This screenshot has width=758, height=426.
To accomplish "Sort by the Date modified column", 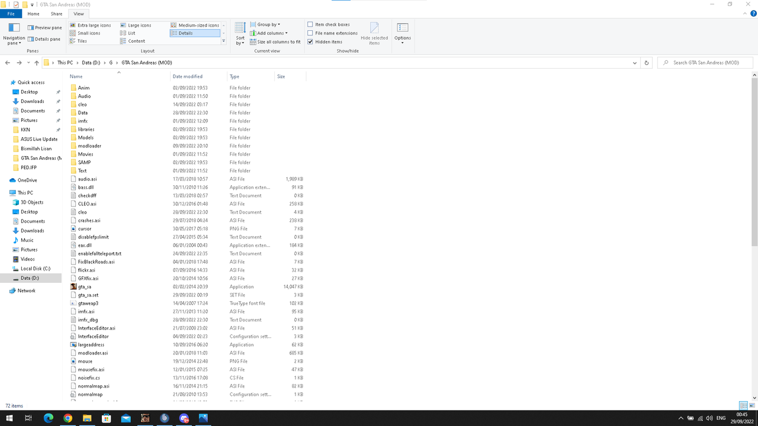I will [198, 76].
